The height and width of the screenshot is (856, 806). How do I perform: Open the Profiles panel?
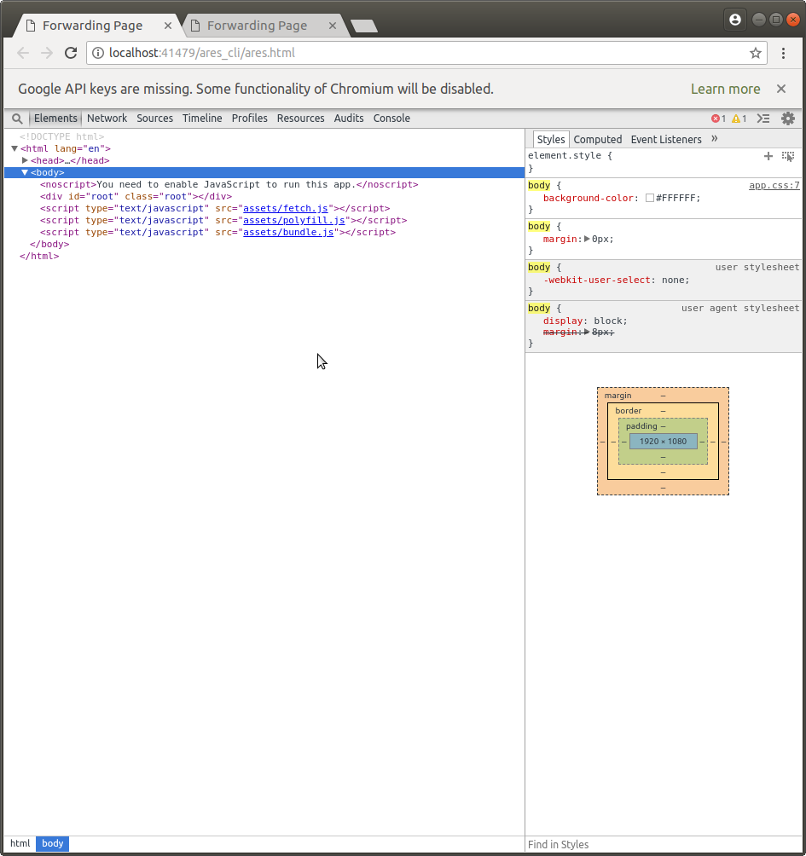(250, 119)
